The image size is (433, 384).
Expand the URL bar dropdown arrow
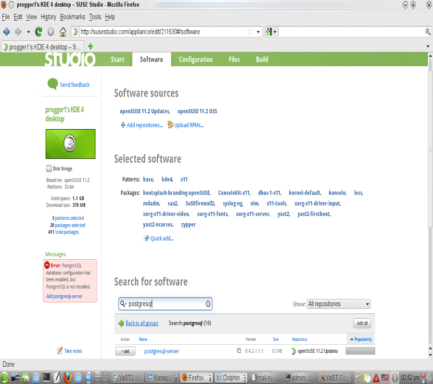pos(258,32)
